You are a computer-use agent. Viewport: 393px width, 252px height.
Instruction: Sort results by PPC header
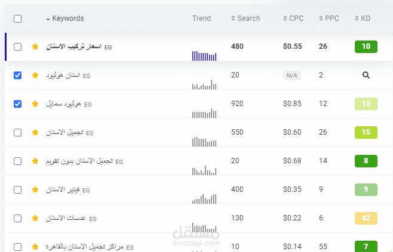tap(329, 18)
